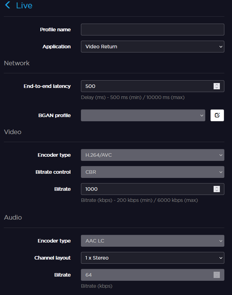Open the Application dropdown showing Video Return
This screenshot has width=232, height=295.
[152, 47]
